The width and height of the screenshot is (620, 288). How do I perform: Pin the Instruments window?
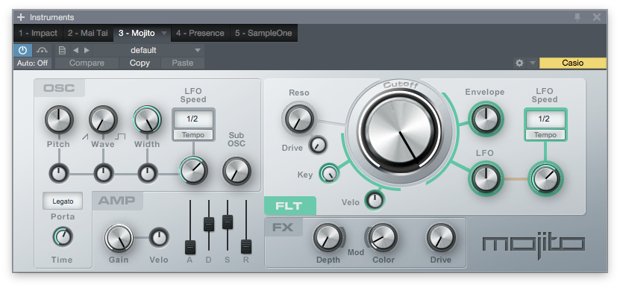click(x=577, y=17)
